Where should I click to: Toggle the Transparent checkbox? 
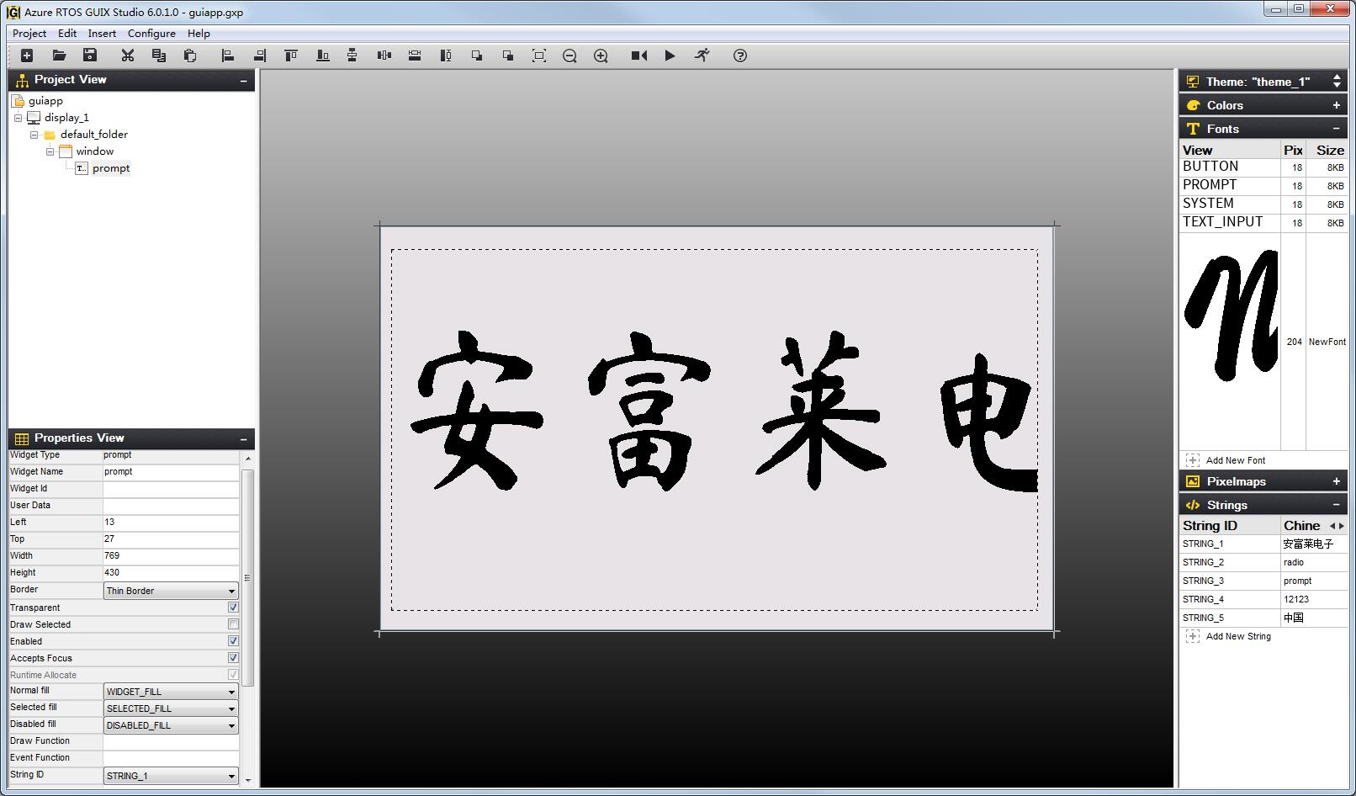(x=233, y=608)
